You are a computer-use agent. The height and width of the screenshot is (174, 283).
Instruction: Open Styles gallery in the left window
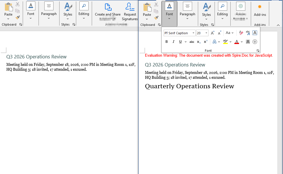[68, 11]
